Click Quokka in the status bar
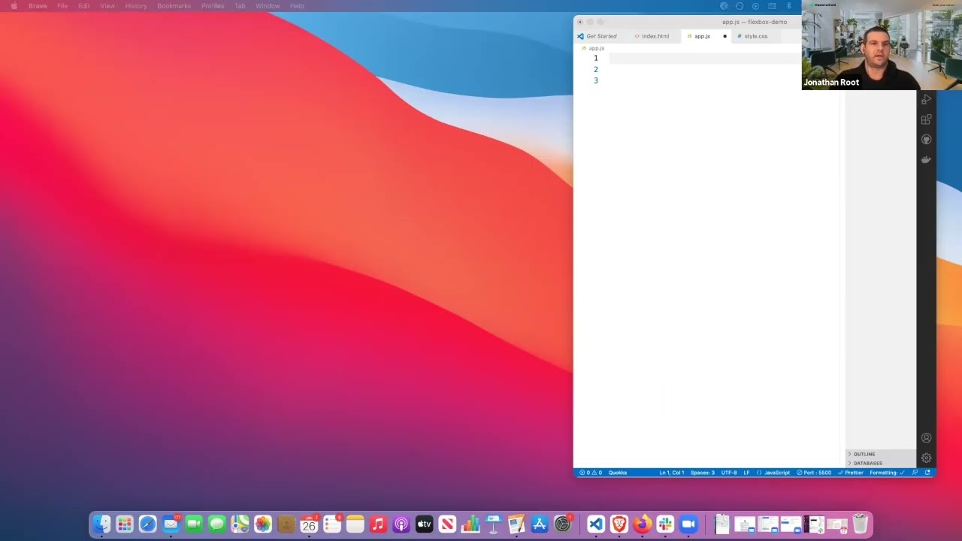Viewport: 962px width, 541px height. coord(617,473)
